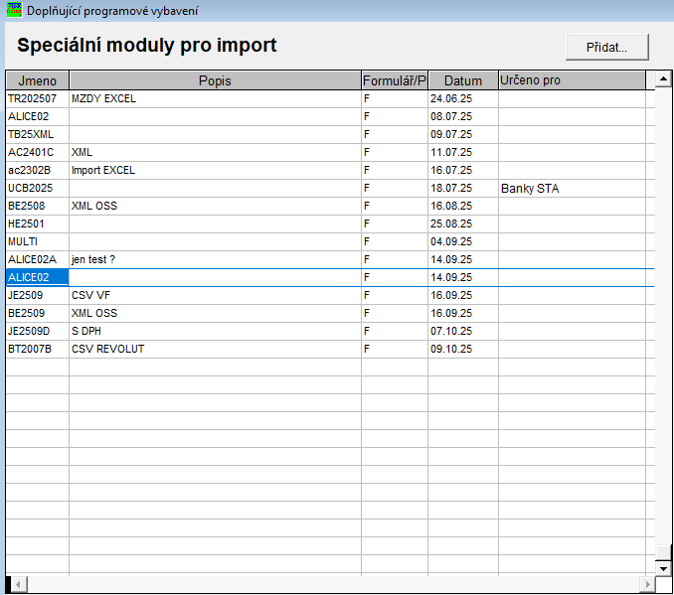674x595 pixels.
Task: Select the TB25XML name cell
Action: pos(38,134)
